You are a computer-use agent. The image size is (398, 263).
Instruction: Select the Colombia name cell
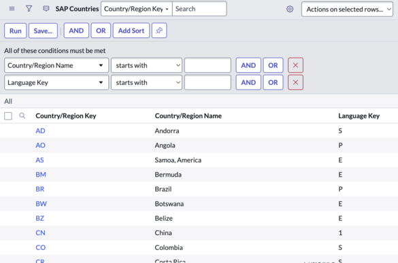tap(169, 247)
